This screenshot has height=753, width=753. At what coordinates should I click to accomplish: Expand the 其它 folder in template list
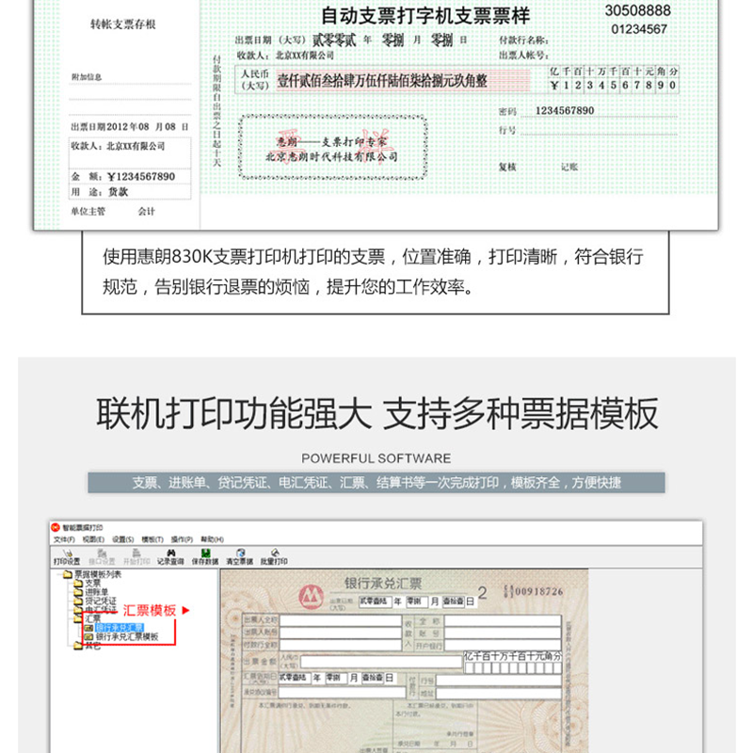92,646
